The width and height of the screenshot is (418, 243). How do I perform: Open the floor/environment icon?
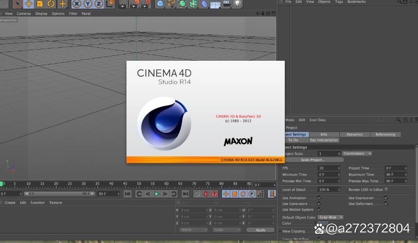pos(216,4)
